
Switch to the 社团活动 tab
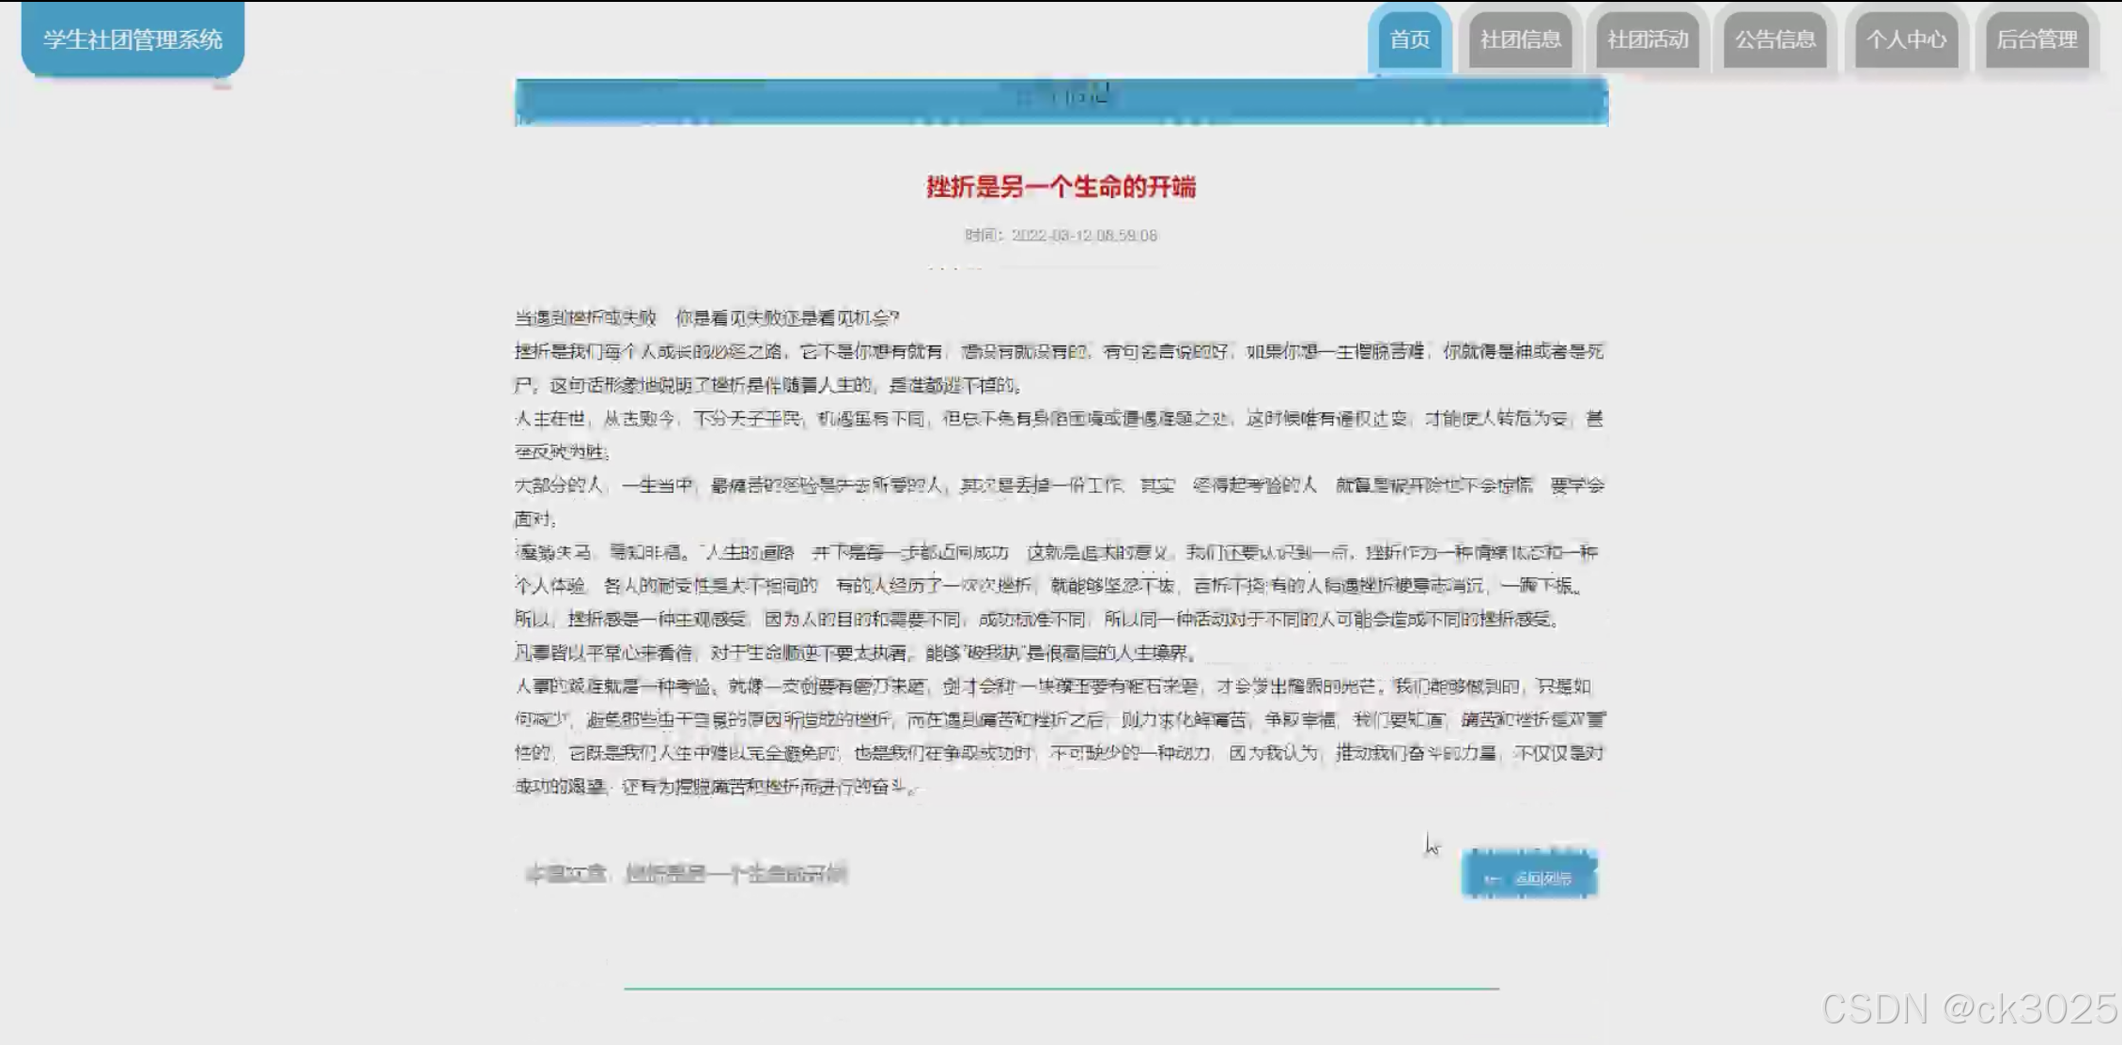point(1648,39)
